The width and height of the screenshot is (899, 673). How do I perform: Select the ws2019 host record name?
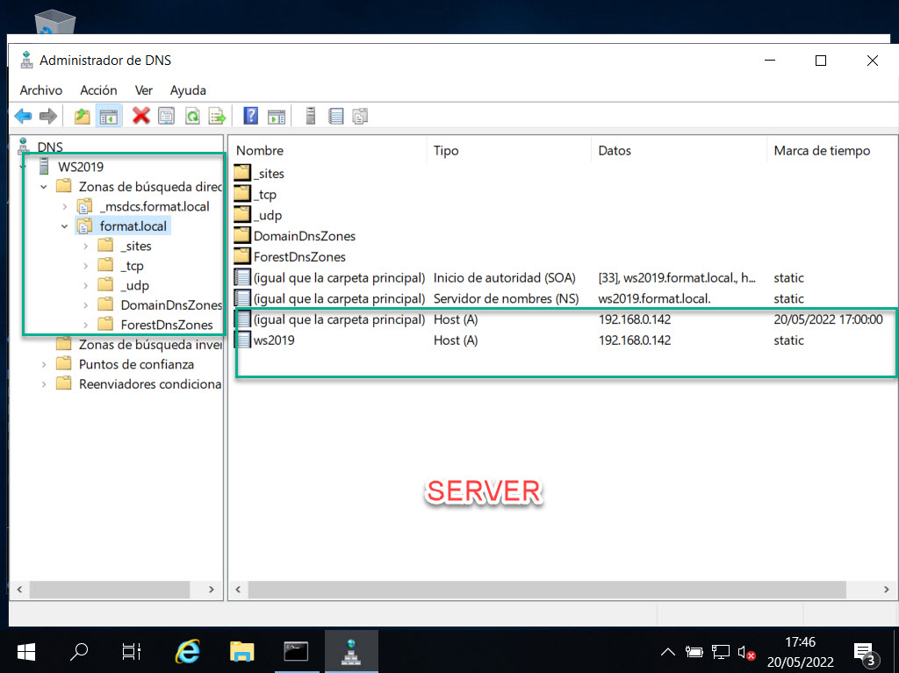274,340
